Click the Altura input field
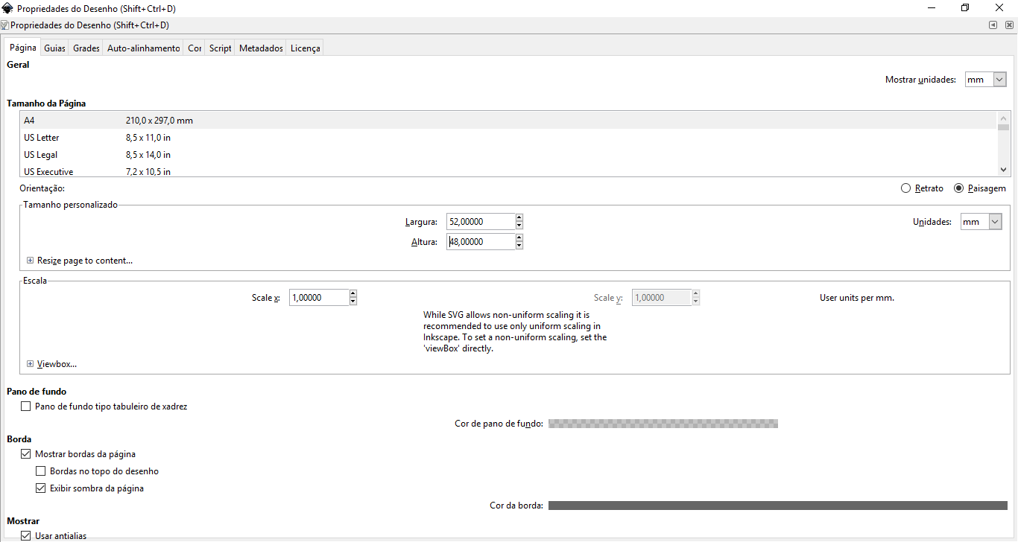Image resolution: width=1018 pixels, height=542 pixels. coord(480,242)
